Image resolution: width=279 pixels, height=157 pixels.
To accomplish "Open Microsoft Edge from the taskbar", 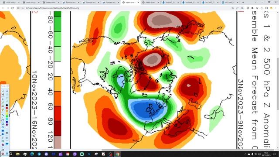I will (x=32, y=154).
